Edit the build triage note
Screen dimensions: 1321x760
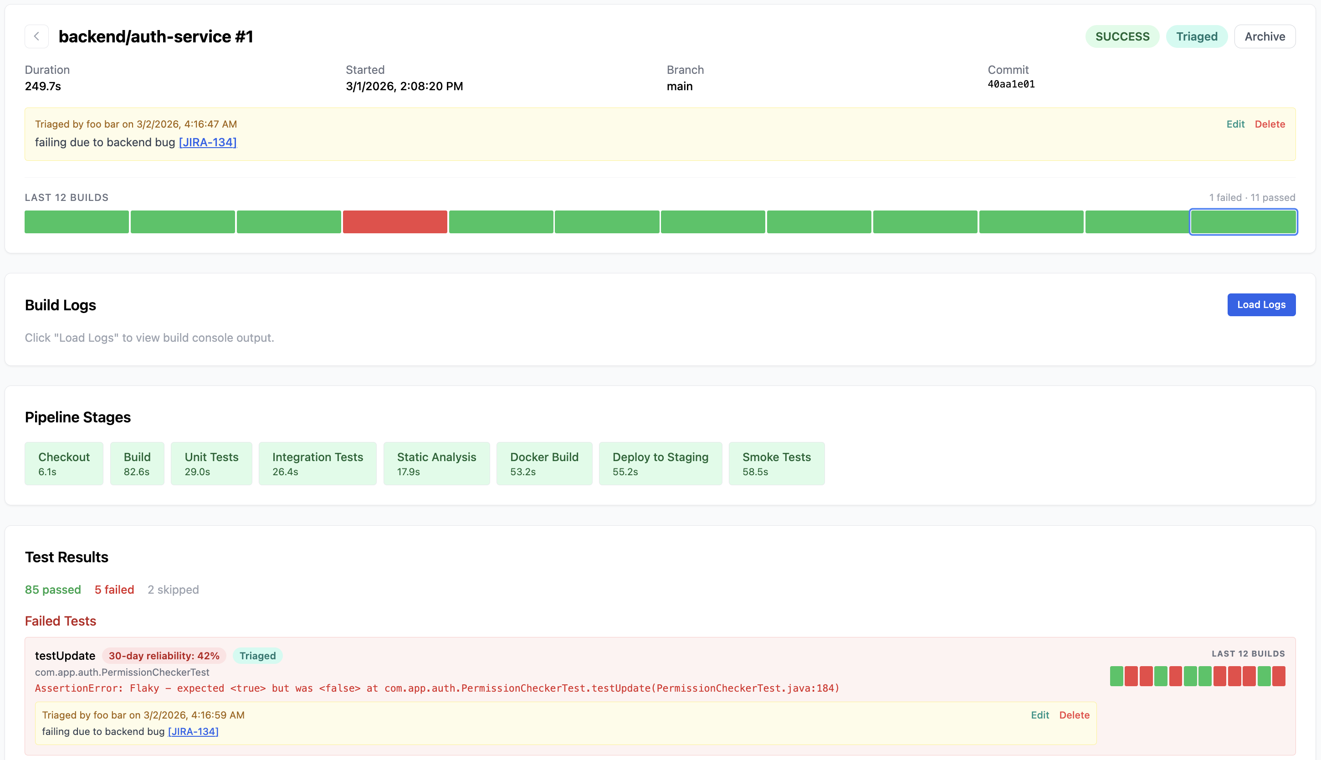click(1235, 124)
